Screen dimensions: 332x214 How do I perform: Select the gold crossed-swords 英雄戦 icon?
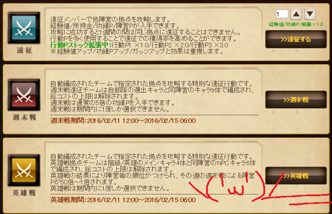tap(24, 170)
